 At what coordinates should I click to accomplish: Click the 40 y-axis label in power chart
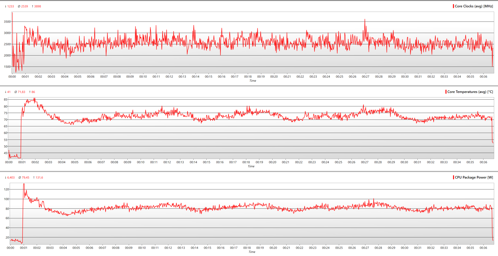tap(7, 228)
